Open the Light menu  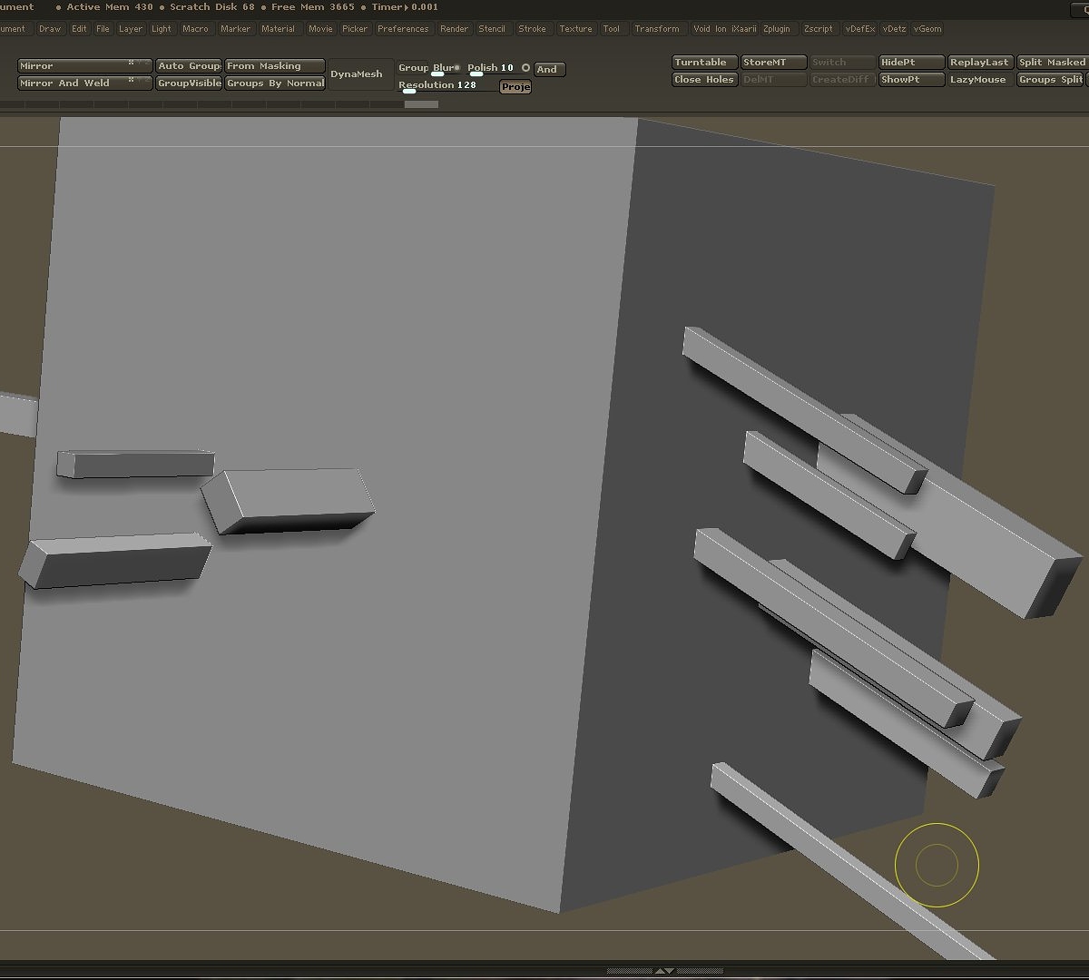click(x=162, y=29)
